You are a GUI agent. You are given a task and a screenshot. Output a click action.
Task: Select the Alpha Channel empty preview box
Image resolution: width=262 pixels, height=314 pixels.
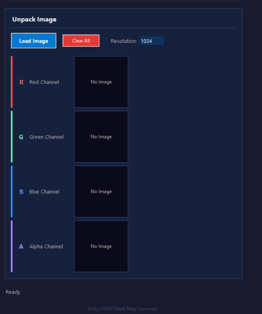[x=101, y=246]
